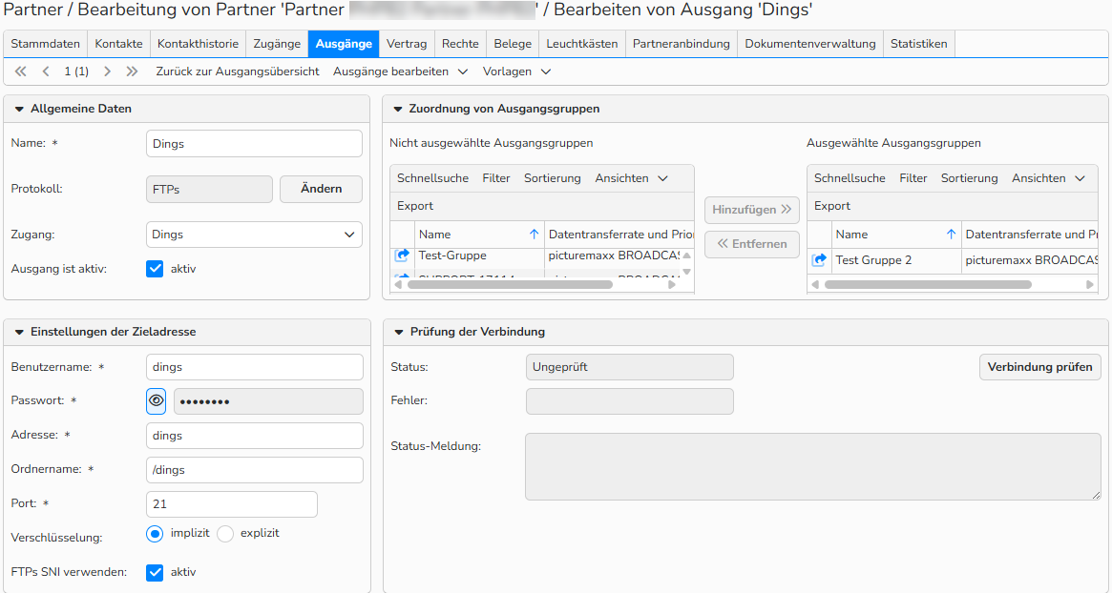Screen dimensions: 1112x593
Task: Open Sortierung in left group list
Action: pyautogui.click(x=552, y=178)
